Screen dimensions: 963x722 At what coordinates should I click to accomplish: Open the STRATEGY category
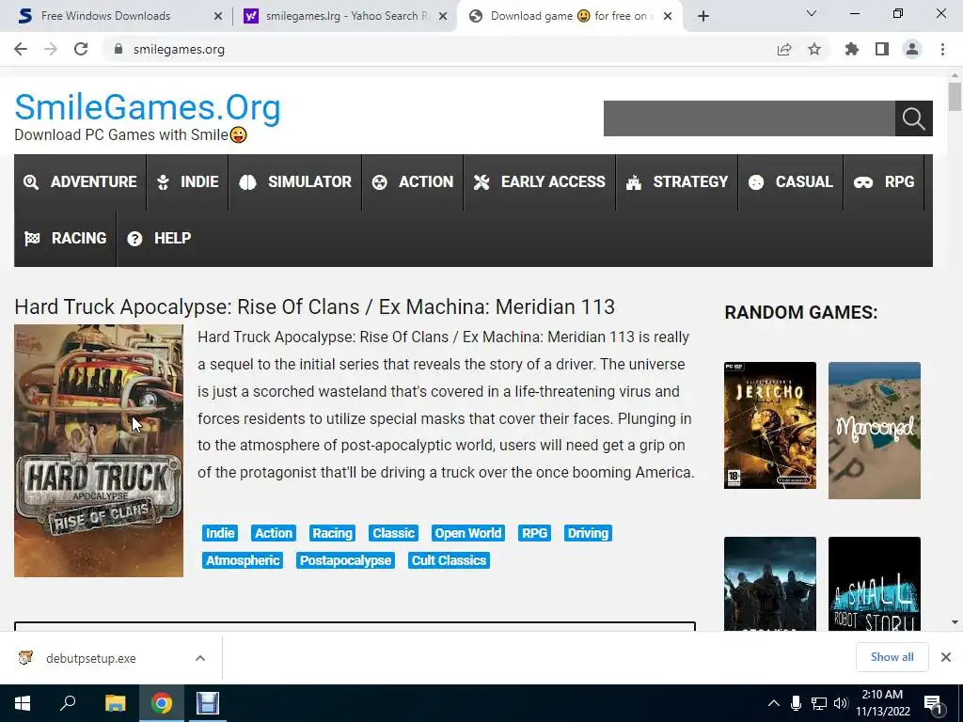point(677,181)
